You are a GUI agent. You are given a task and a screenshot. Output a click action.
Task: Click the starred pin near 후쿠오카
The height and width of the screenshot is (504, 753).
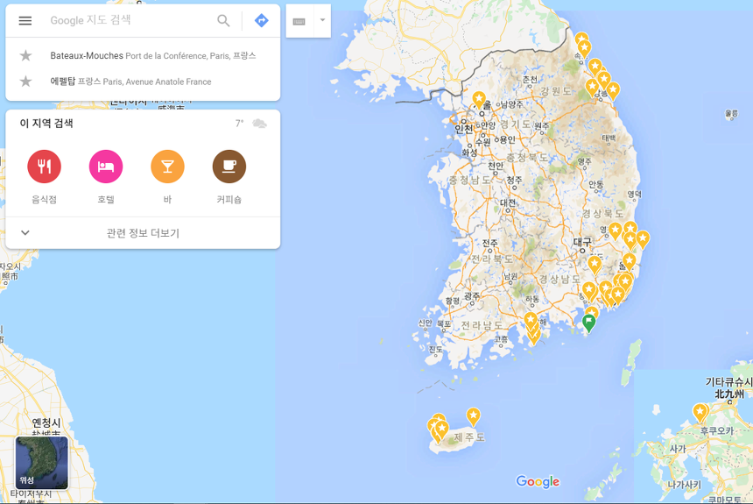click(x=700, y=413)
